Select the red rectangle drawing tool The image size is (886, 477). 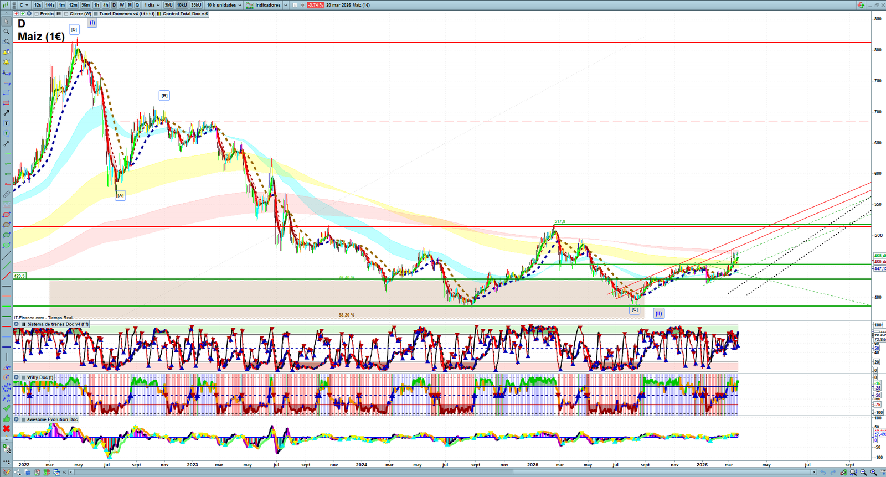tap(6, 103)
